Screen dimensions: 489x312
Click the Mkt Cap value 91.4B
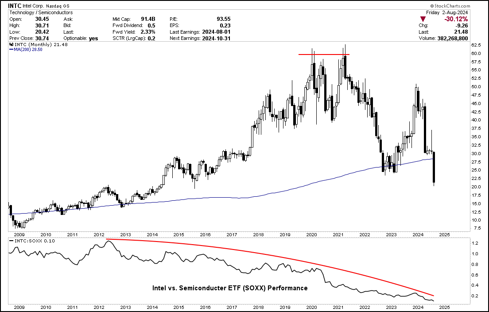click(x=148, y=19)
